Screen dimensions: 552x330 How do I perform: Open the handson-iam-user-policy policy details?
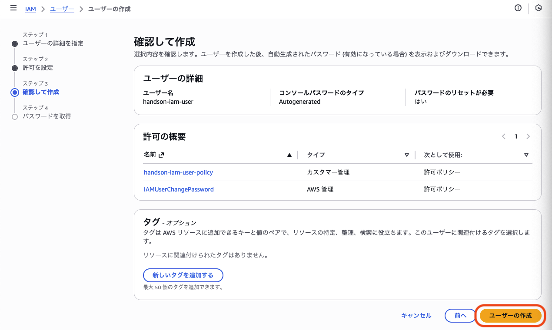pos(178,172)
